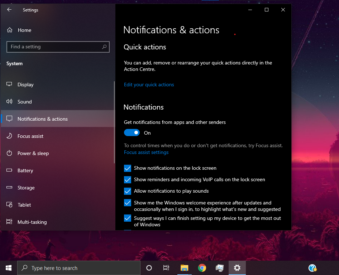Open Task View on the taskbar

[166, 268]
